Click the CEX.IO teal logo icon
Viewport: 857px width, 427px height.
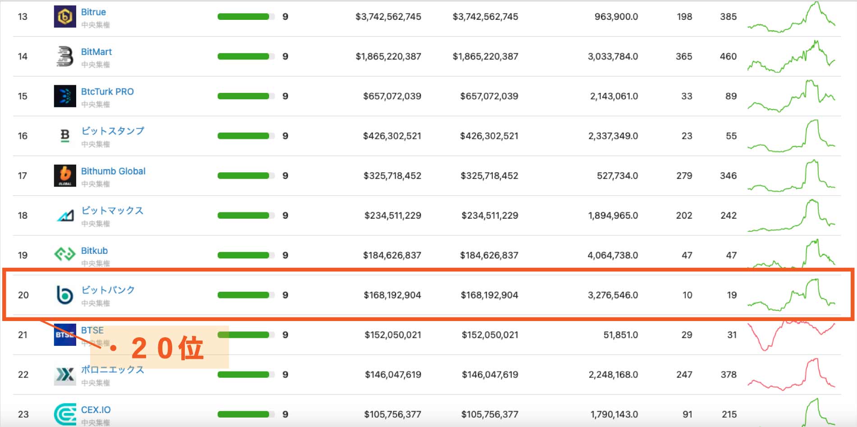tap(65, 414)
